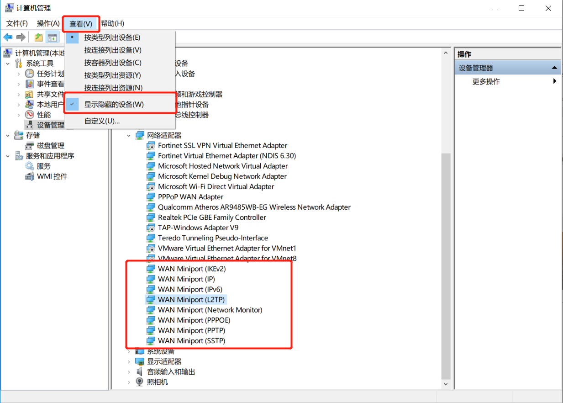Image resolution: width=563 pixels, height=403 pixels.
Task: Click the 照相机 camera device icon
Action: pos(140,382)
